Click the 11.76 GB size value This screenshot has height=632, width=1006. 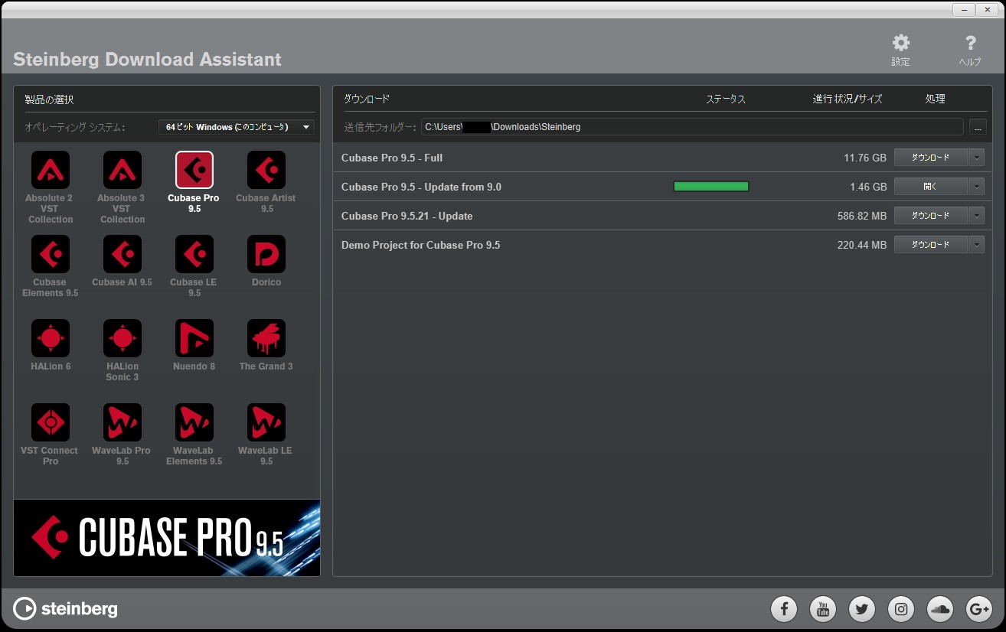[x=865, y=158]
